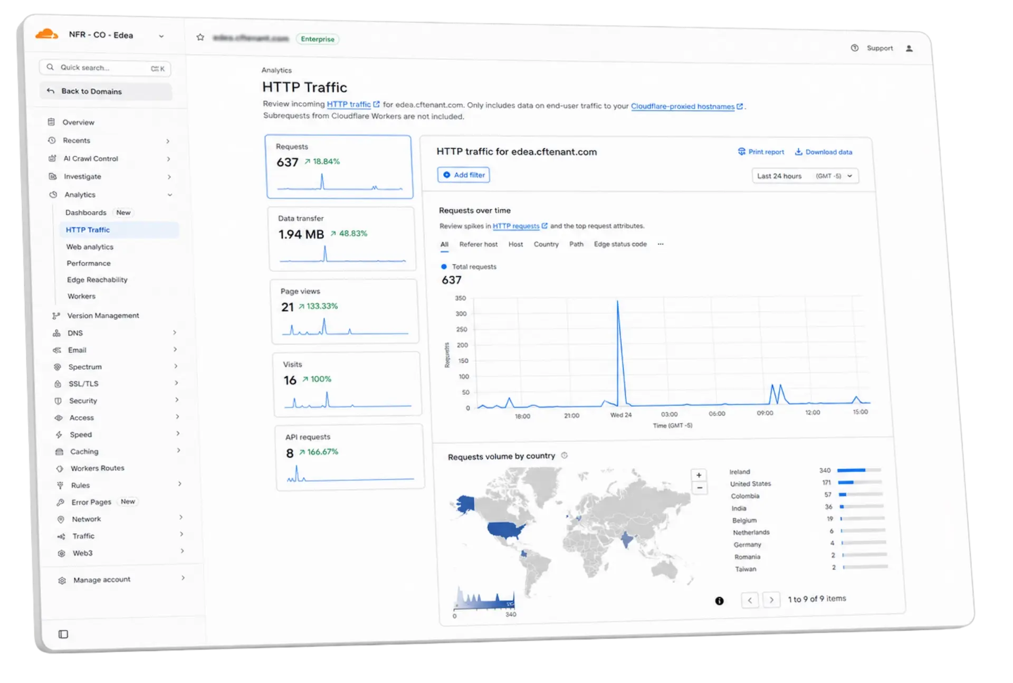The width and height of the screenshot is (1013, 683).
Task: Click Print report
Action: [x=761, y=152]
